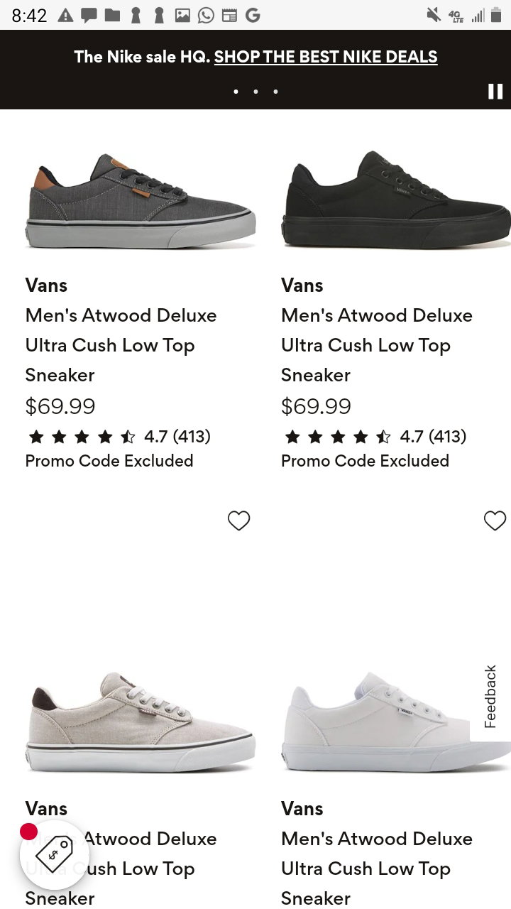View the gray Vans Atwood sneaker image
The height and width of the screenshot is (909, 511).
[x=141, y=201]
